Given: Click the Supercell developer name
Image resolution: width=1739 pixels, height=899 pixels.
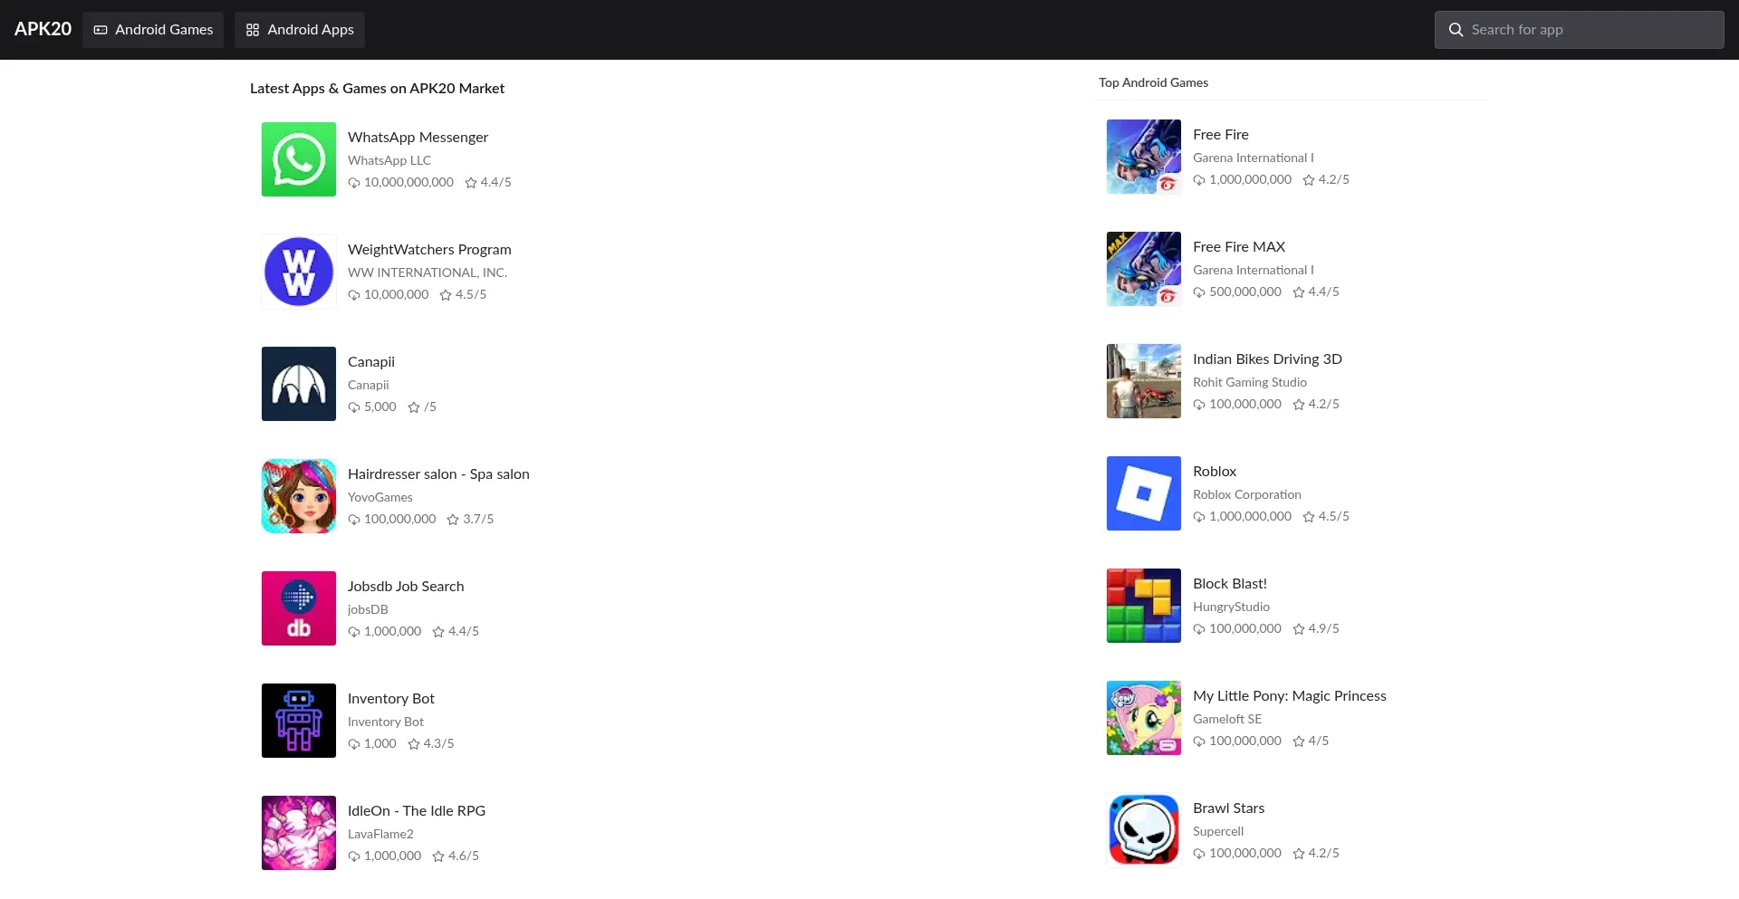Looking at the screenshot, I should coord(1218,831).
